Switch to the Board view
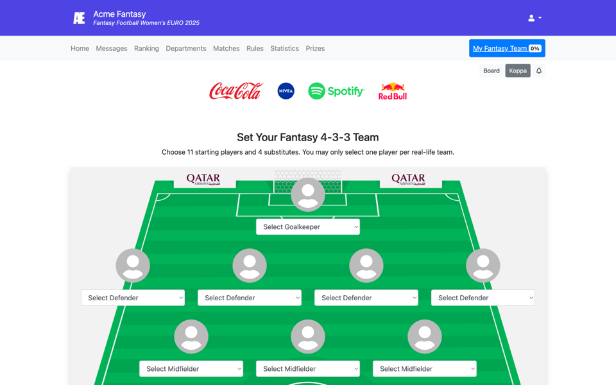616x385 pixels. (x=491, y=71)
